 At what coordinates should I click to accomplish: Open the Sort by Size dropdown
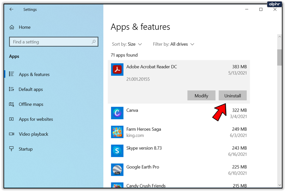(x=127, y=44)
